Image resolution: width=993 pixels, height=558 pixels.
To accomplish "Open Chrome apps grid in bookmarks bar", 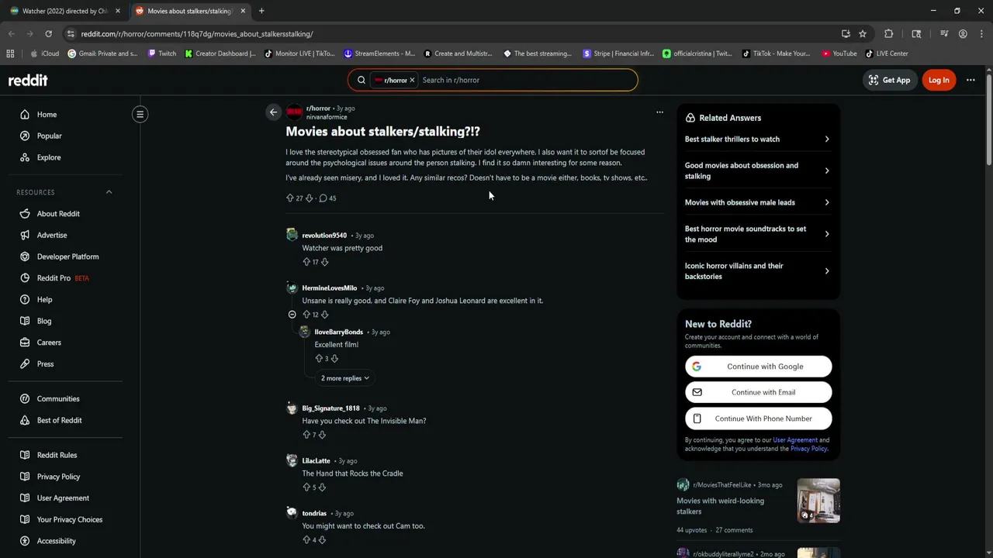I will click(10, 53).
